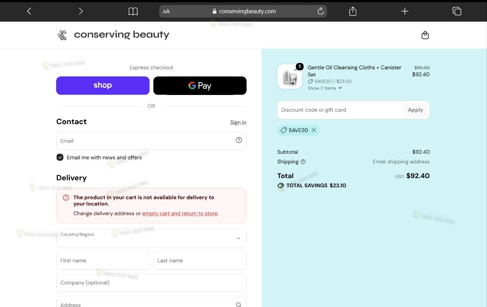Go back with the browser back arrow
487x307 pixels.
click(29, 11)
